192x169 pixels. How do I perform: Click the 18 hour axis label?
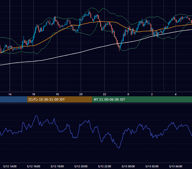(x=57, y=94)
